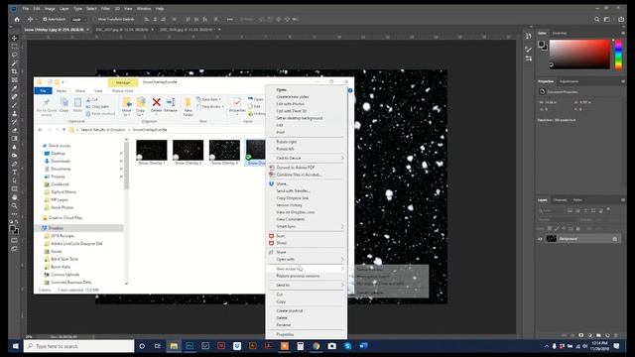Select the Rectangular Marquee tool
This screenshot has width=635, height=357.
click(x=15, y=47)
